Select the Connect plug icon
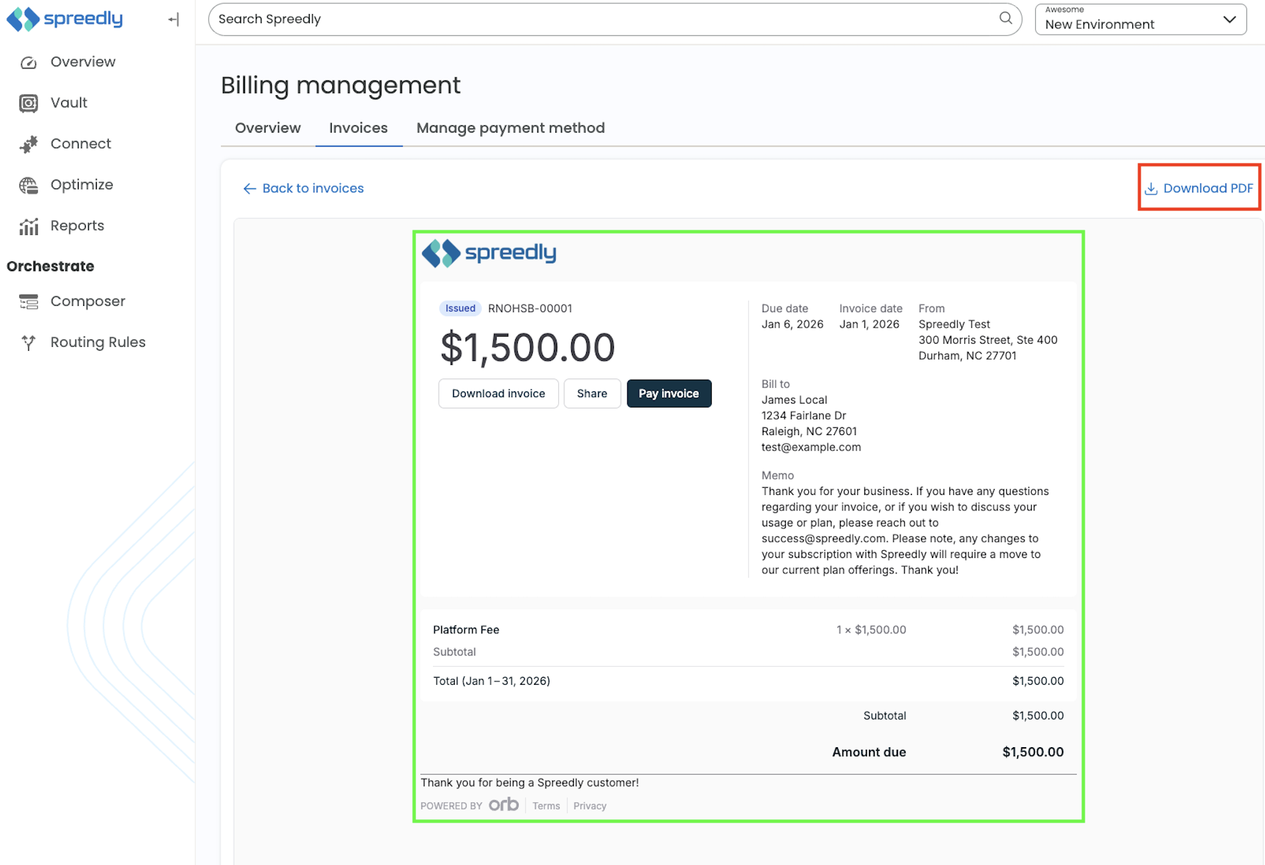Viewport: 1265px width, 865px height. tap(28, 144)
